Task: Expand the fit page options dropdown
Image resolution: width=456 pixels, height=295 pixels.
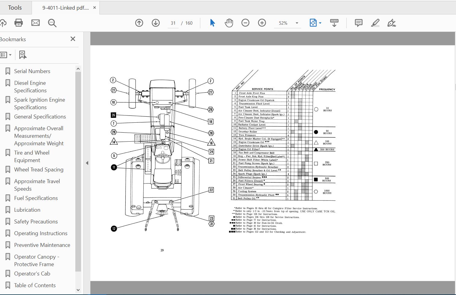Action: pos(320,23)
